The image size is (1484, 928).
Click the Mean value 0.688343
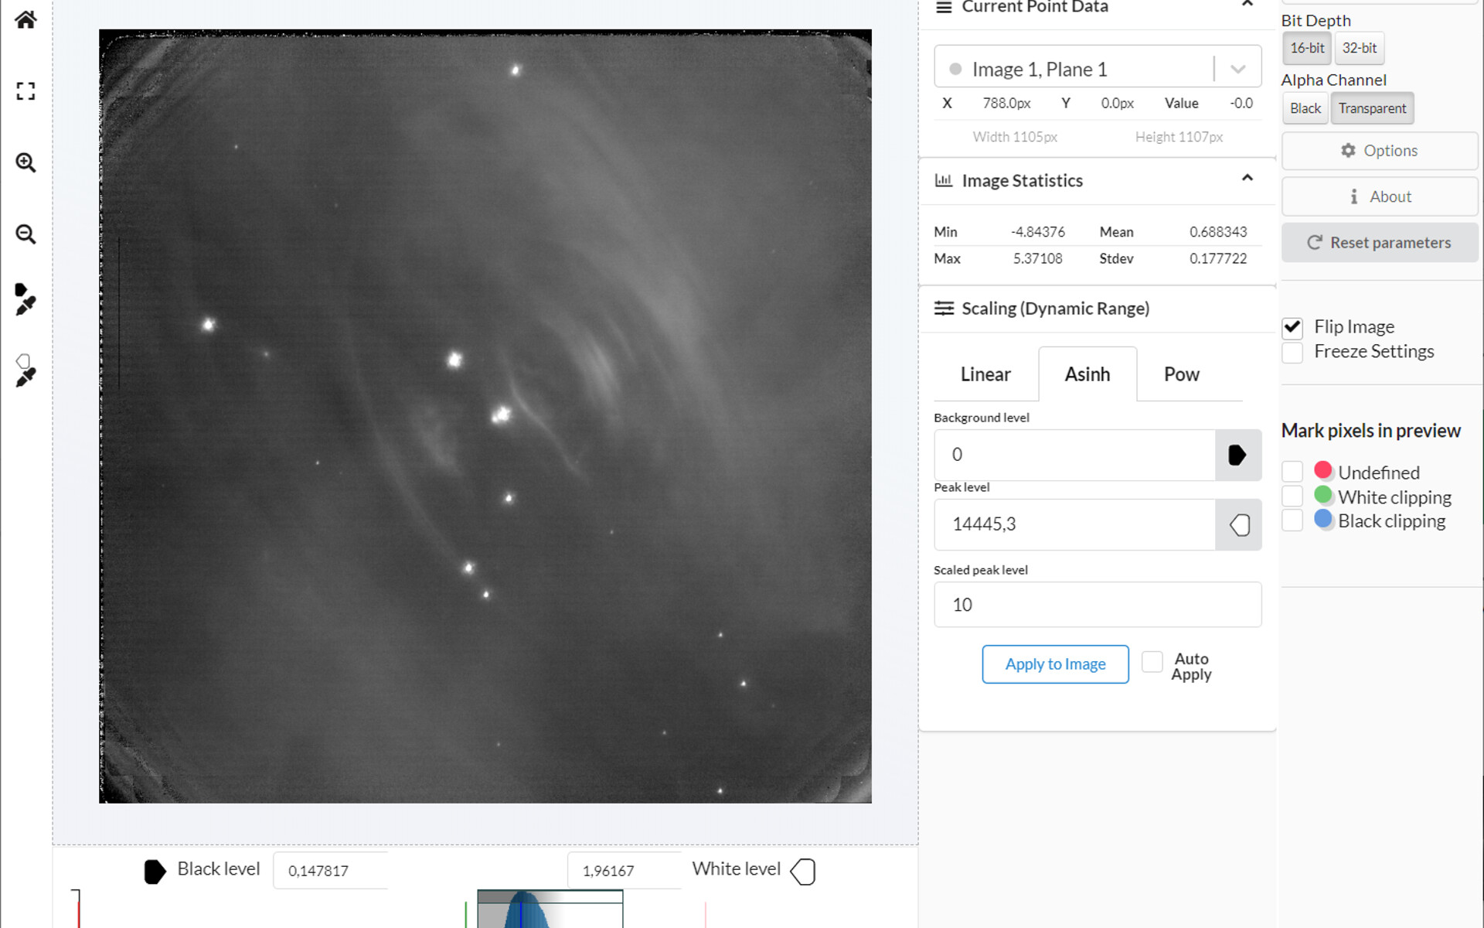(1218, 232)
